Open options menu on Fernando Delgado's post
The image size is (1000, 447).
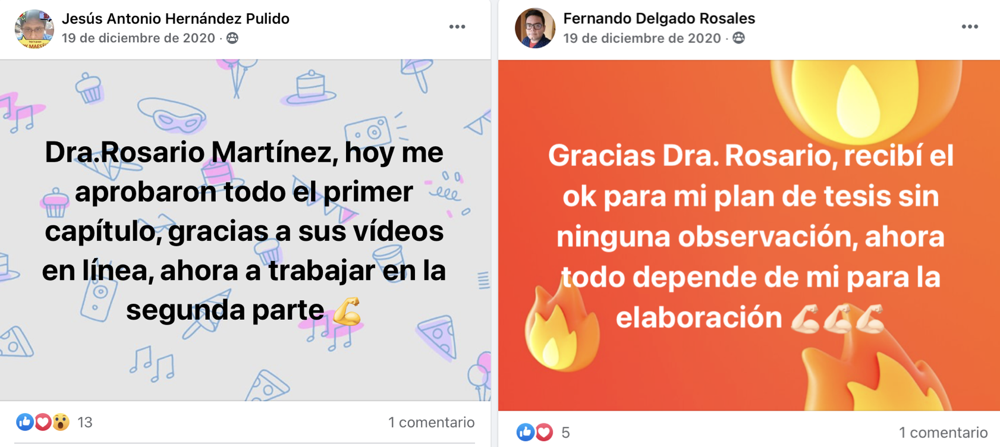click(x=970, y=27)
